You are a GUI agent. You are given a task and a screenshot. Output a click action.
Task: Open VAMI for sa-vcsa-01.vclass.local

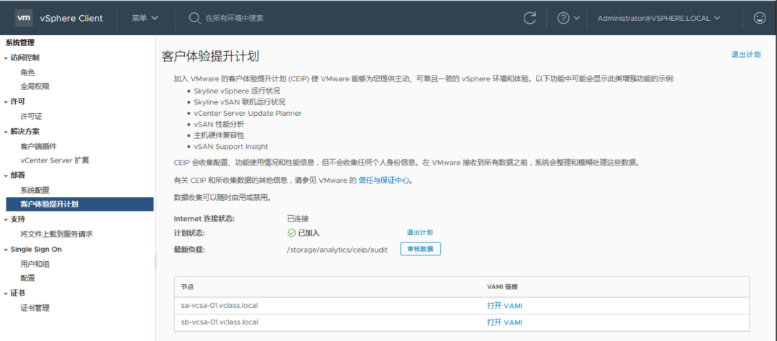[504, 306]
